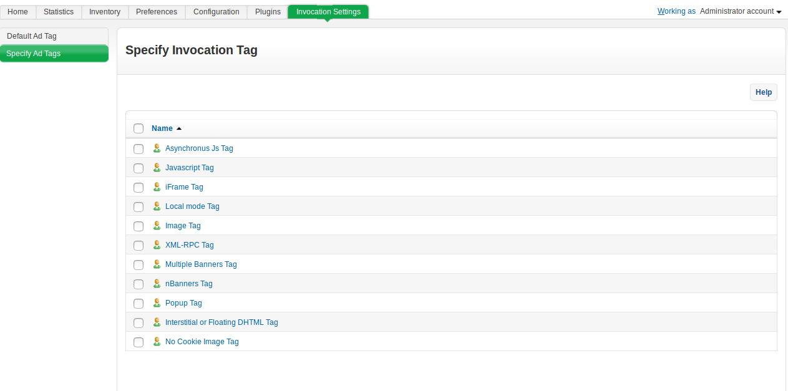Click the user icon next to Local mode Tag
This screenshot has width=788, height=391.
coord(157,206)
